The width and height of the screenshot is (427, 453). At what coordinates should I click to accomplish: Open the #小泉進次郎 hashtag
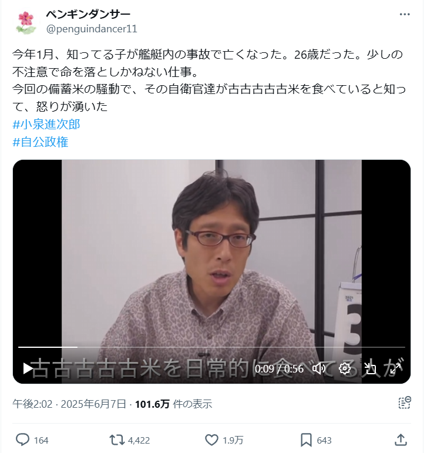pyautogui.click(x=46, y=125)
